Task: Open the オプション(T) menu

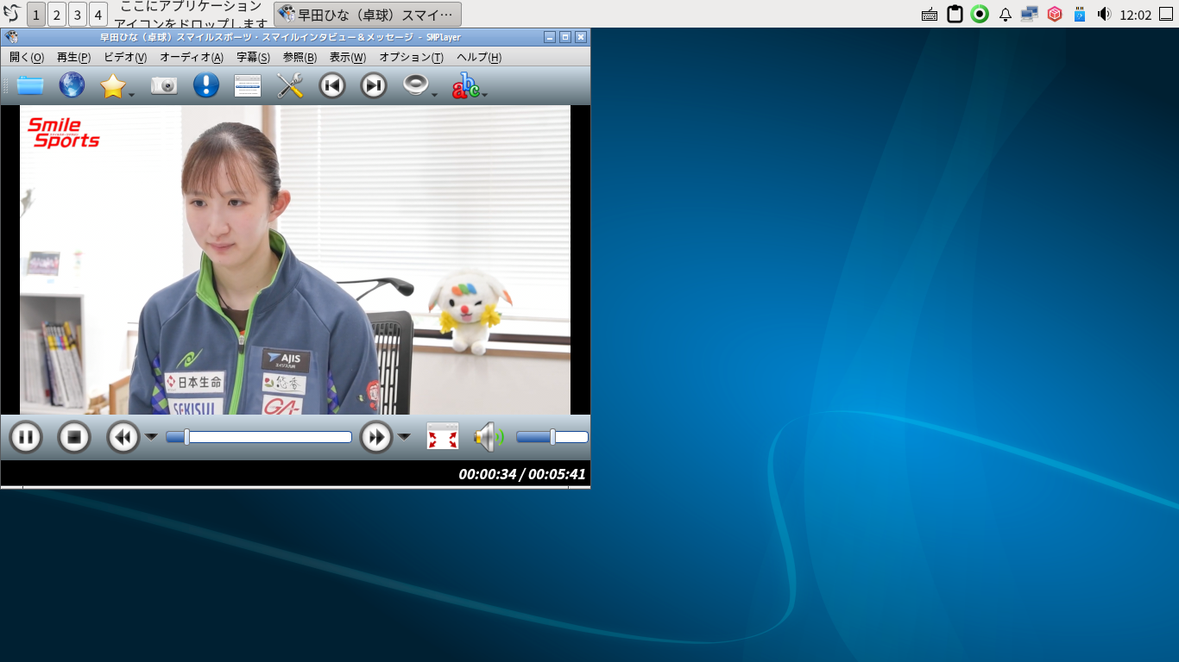Action: [411, 58]
